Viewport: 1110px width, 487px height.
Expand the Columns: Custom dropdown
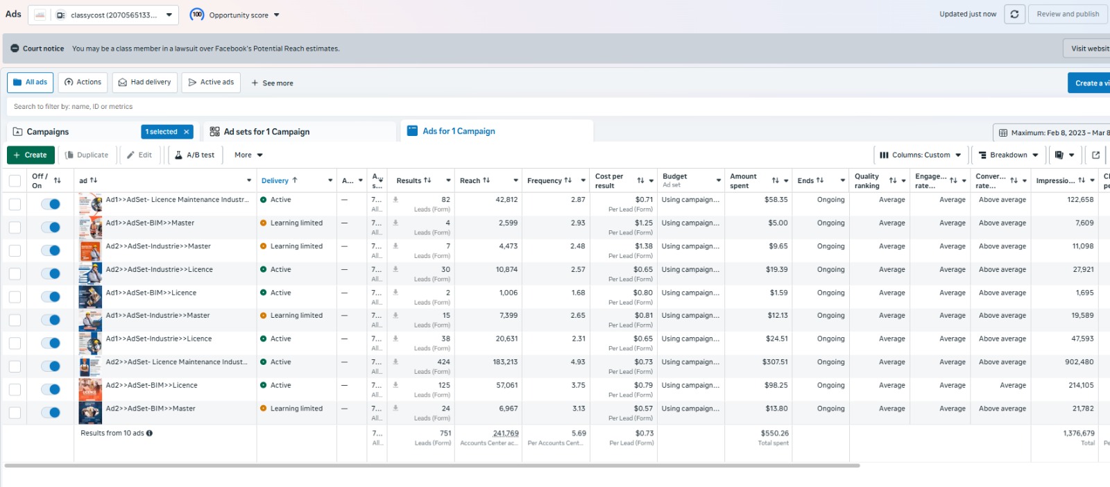click(x=920, y=155)
